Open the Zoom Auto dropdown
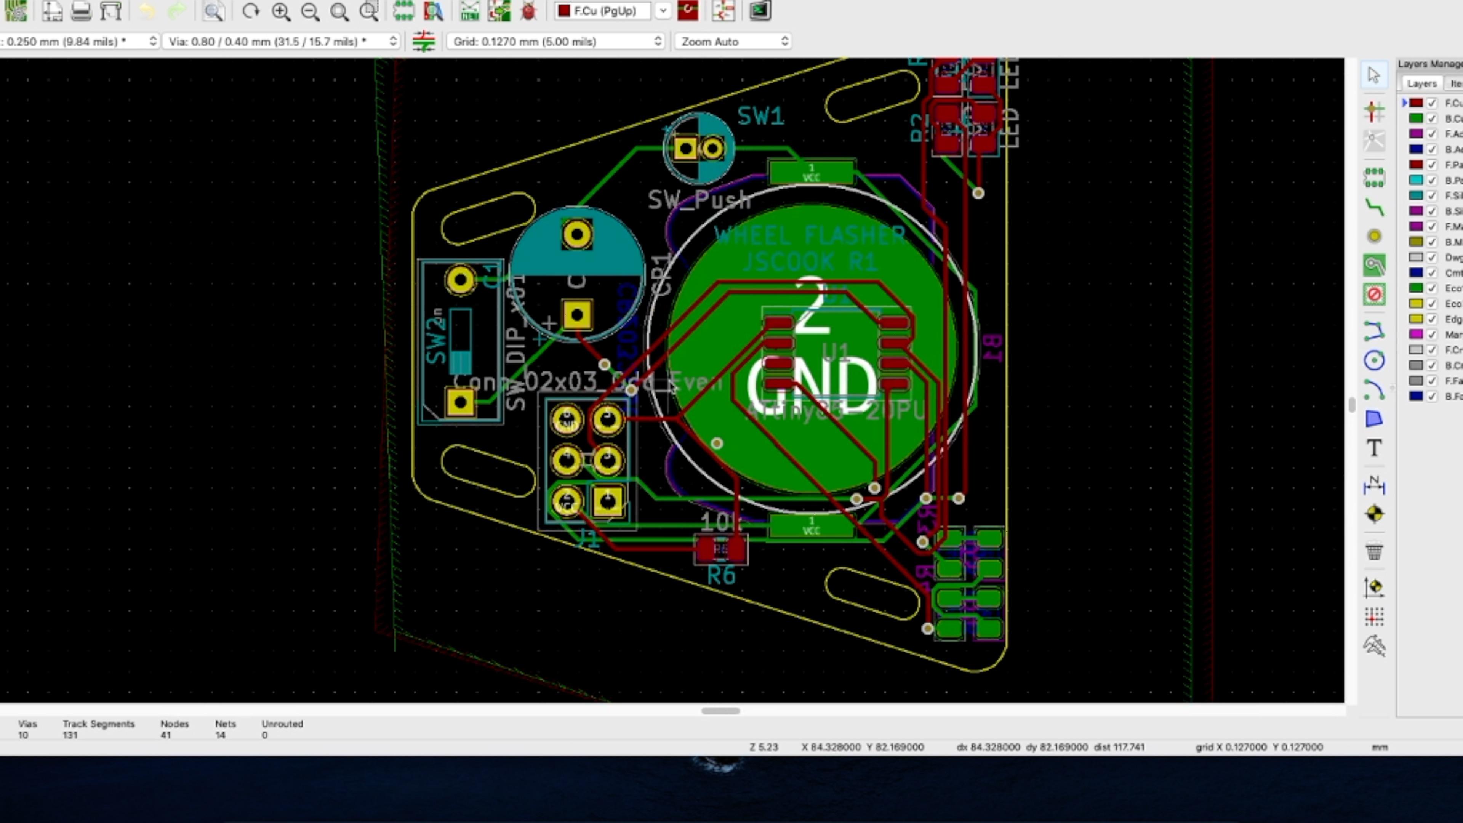The height and width of the screenshot is (823, 1463). pos(784,42)
